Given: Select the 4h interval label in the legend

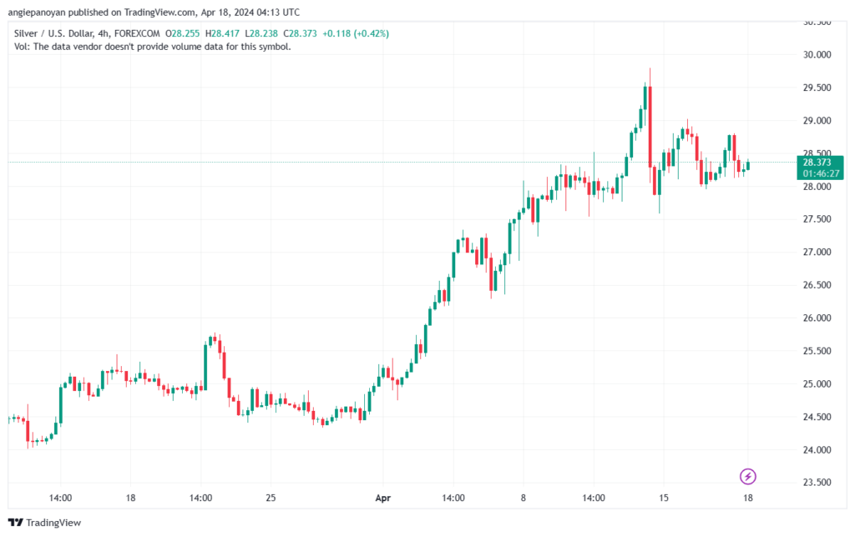Looking at the screenshot, I should coord(104,33).
